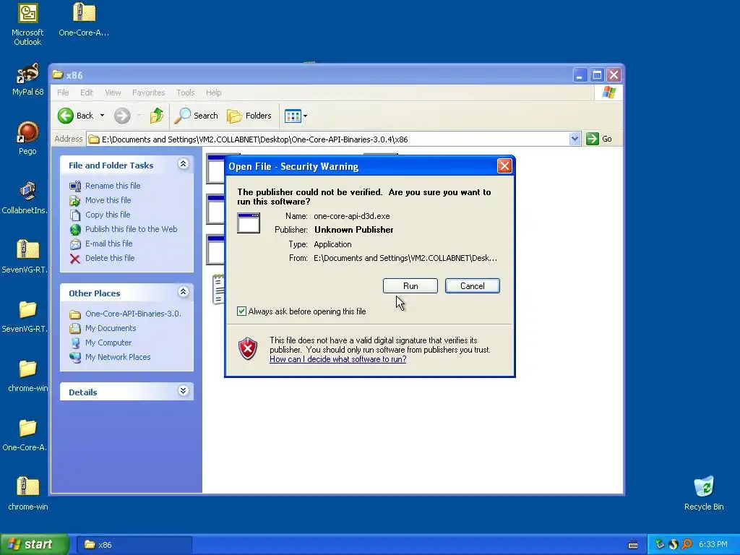Click the system tray clock showing 6:33 PM
The image size is (740, 555).
[713, 545]
